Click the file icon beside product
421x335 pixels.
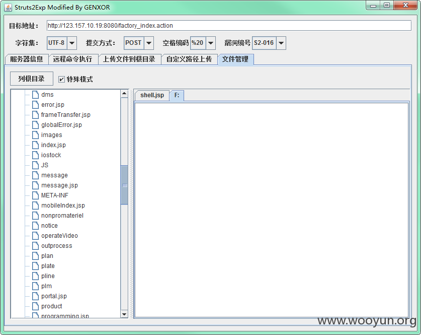tap(35, 306)
